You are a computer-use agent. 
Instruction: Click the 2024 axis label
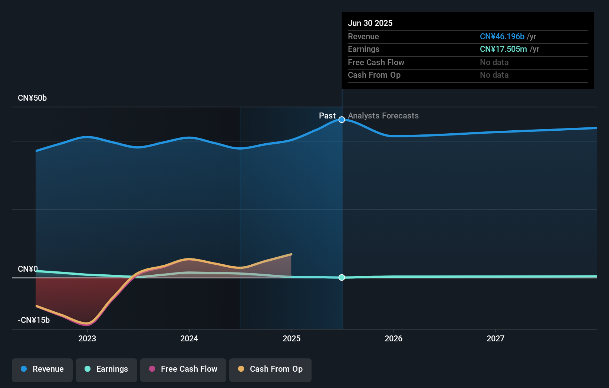click(189, 338)
